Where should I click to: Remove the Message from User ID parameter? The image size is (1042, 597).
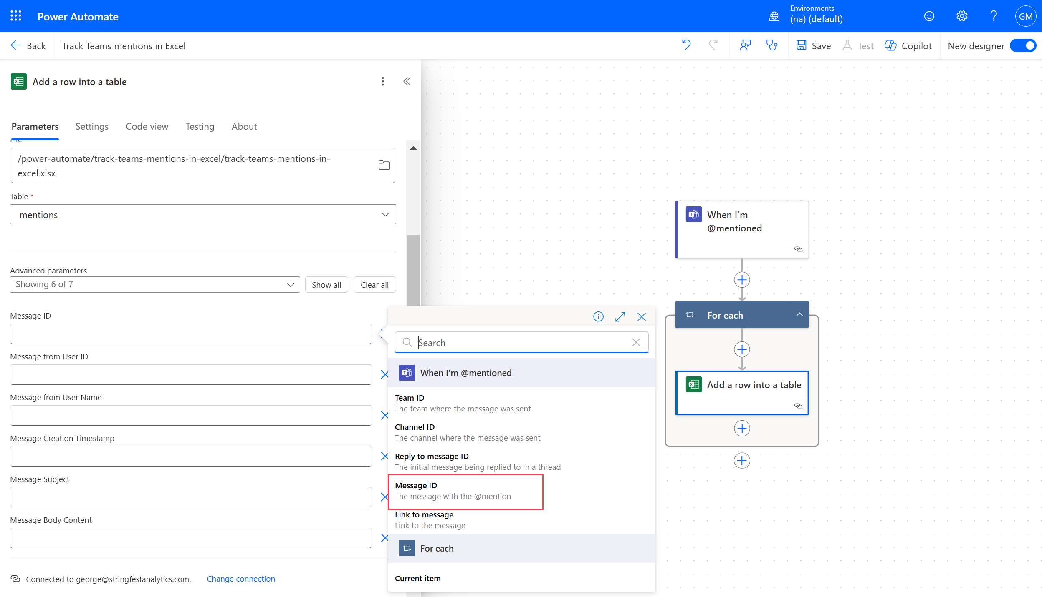click(384, 374)
